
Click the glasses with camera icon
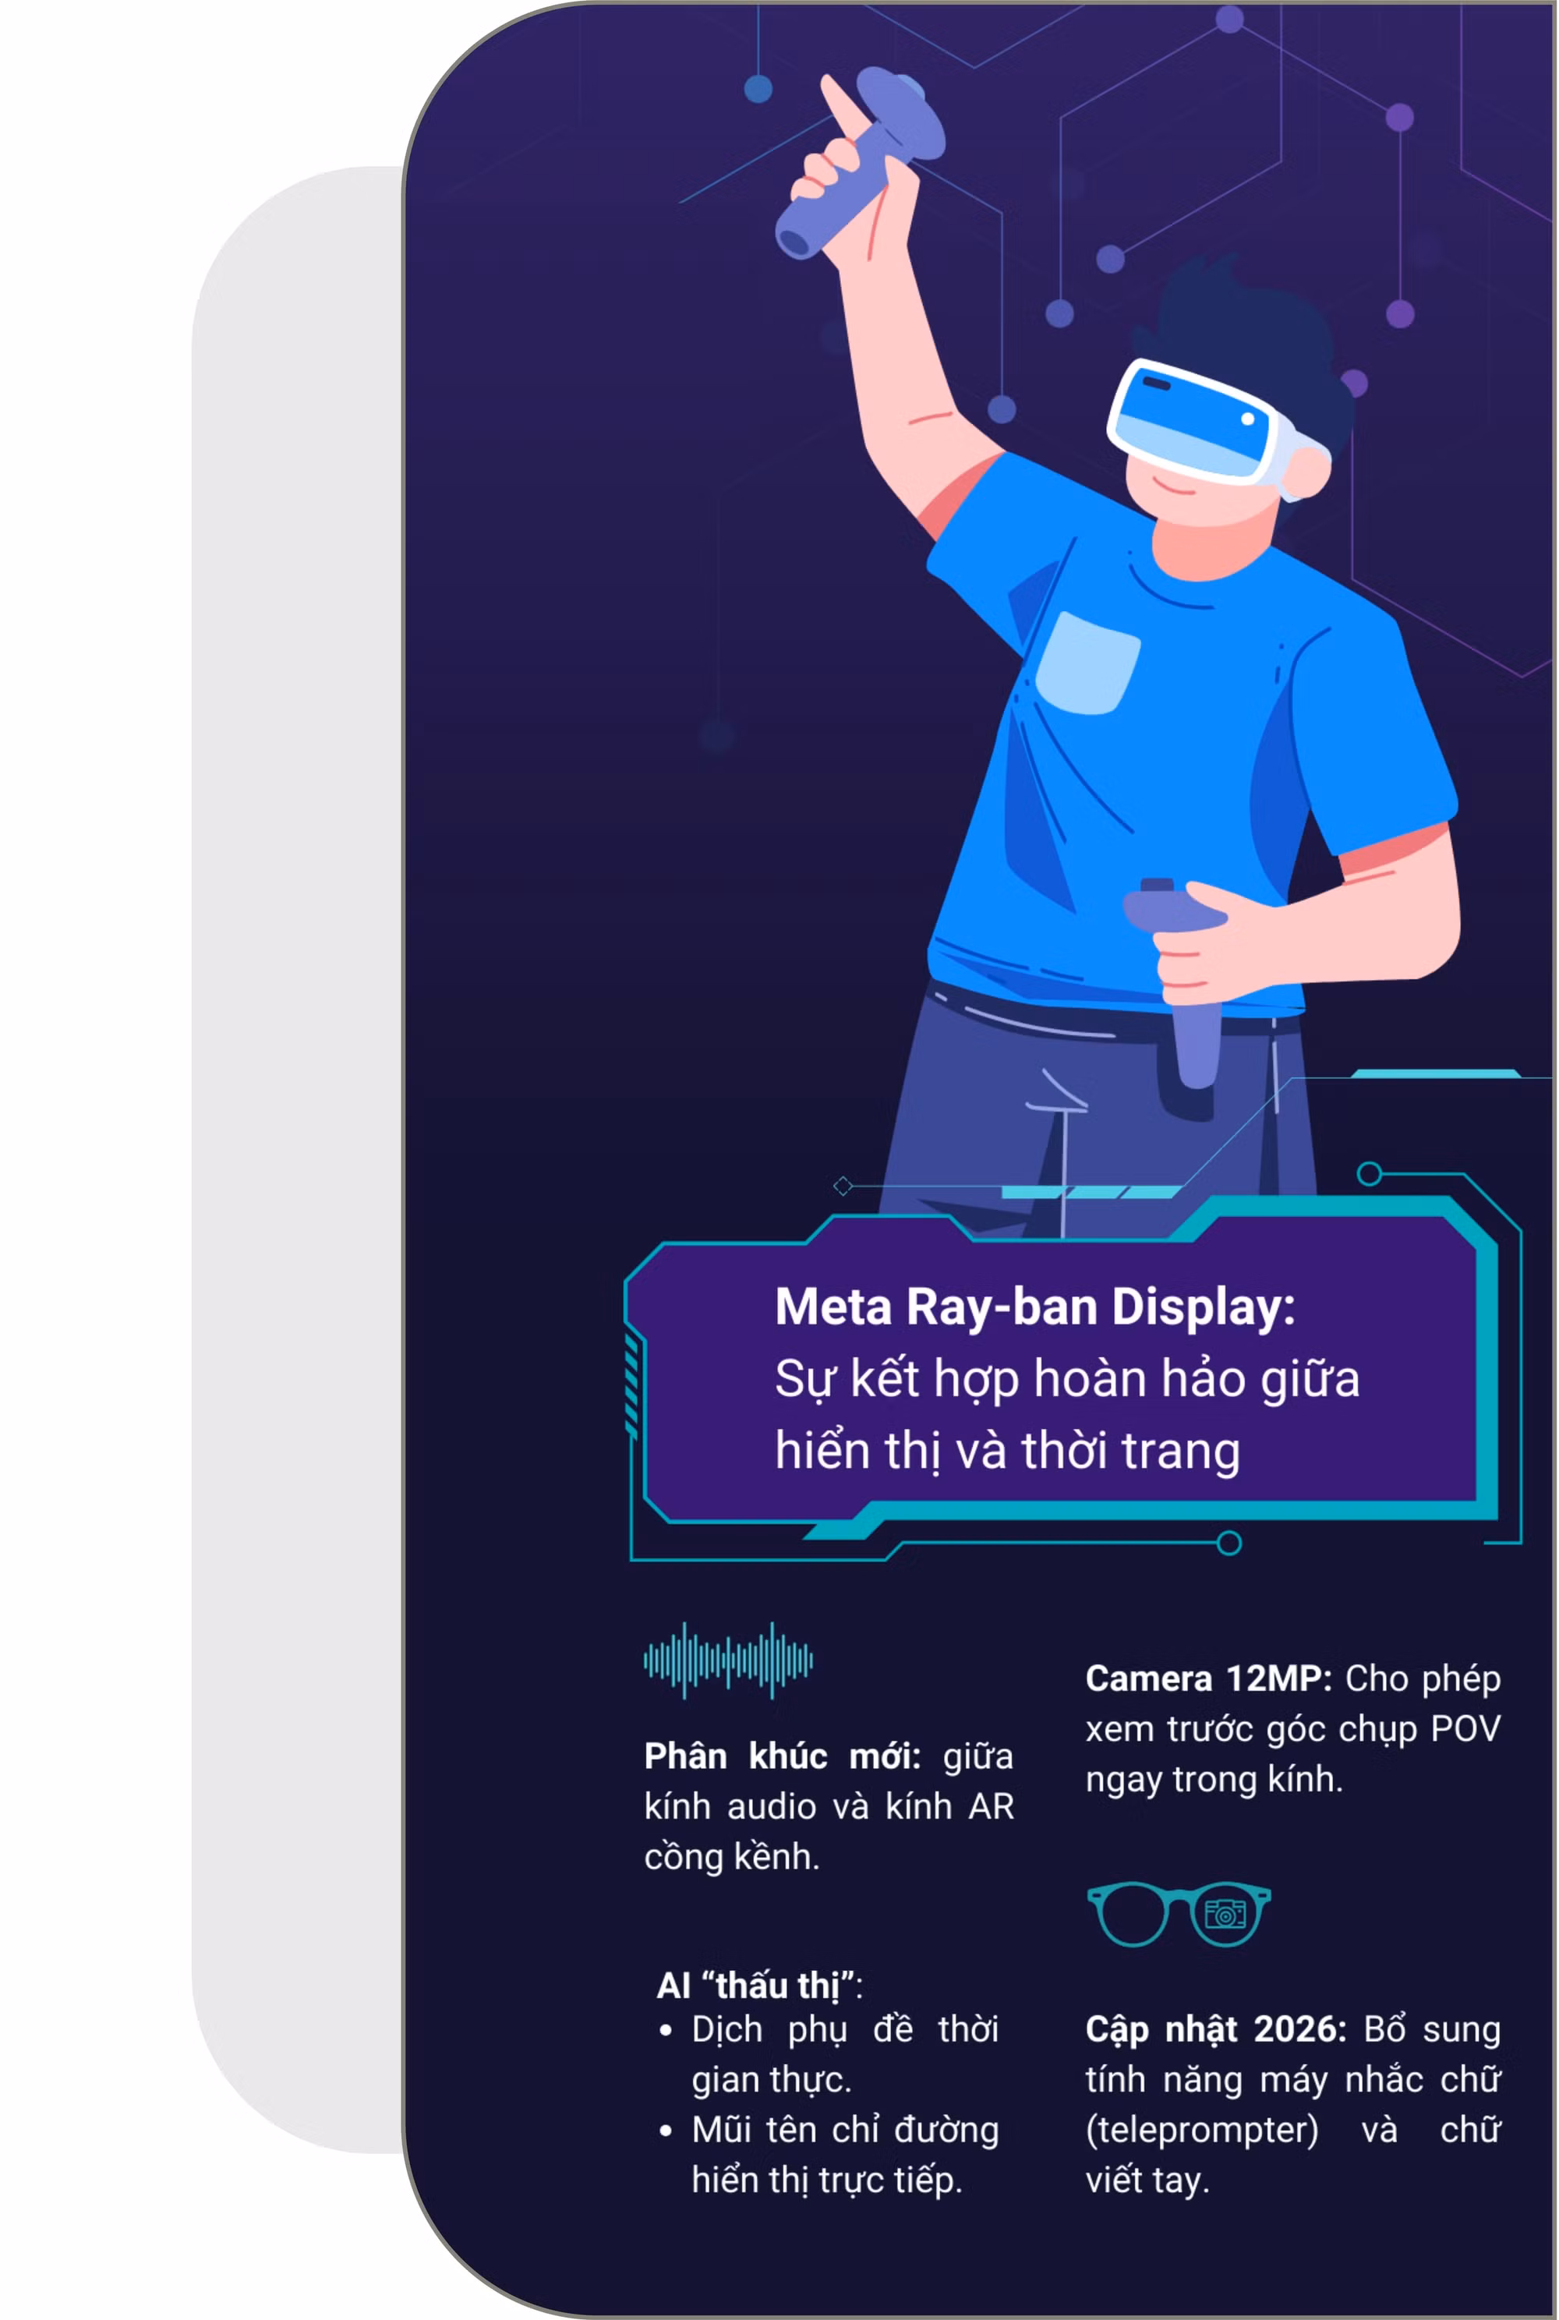tap(1178, 1913)
